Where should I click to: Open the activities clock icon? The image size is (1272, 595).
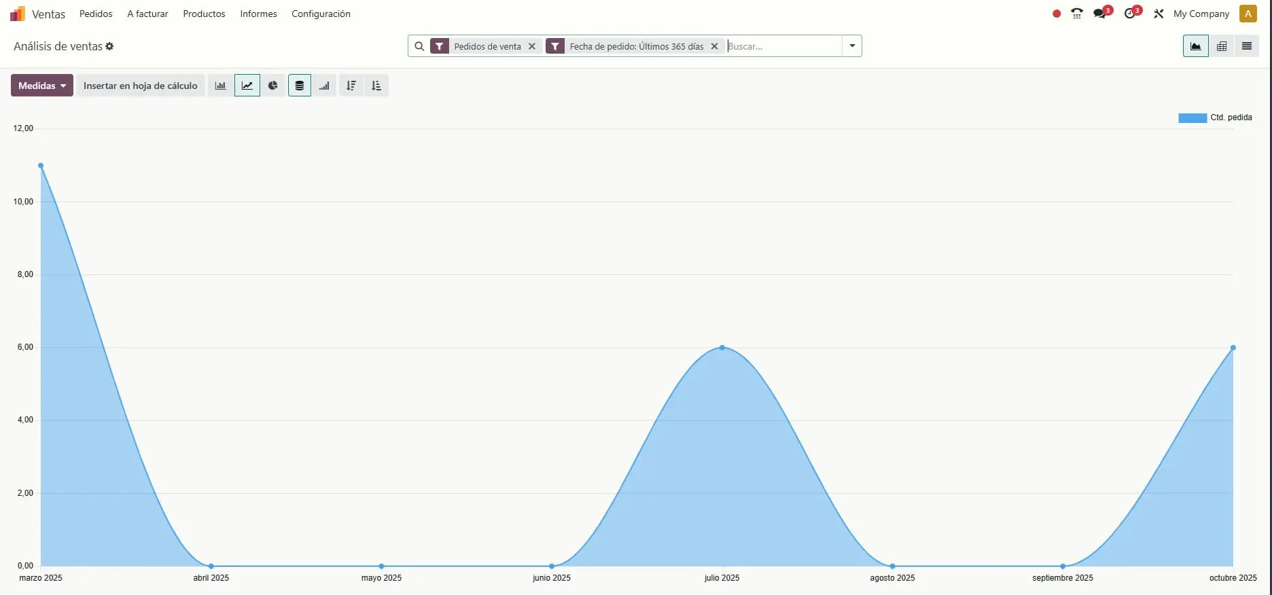tap(1130, 14)
